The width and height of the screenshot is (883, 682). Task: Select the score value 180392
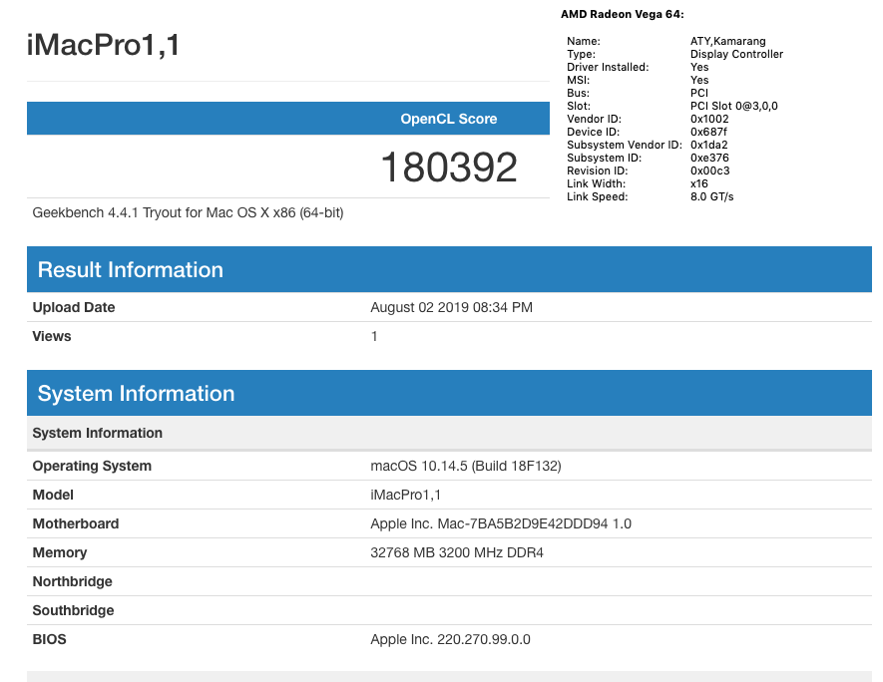[x=449, y=168]
